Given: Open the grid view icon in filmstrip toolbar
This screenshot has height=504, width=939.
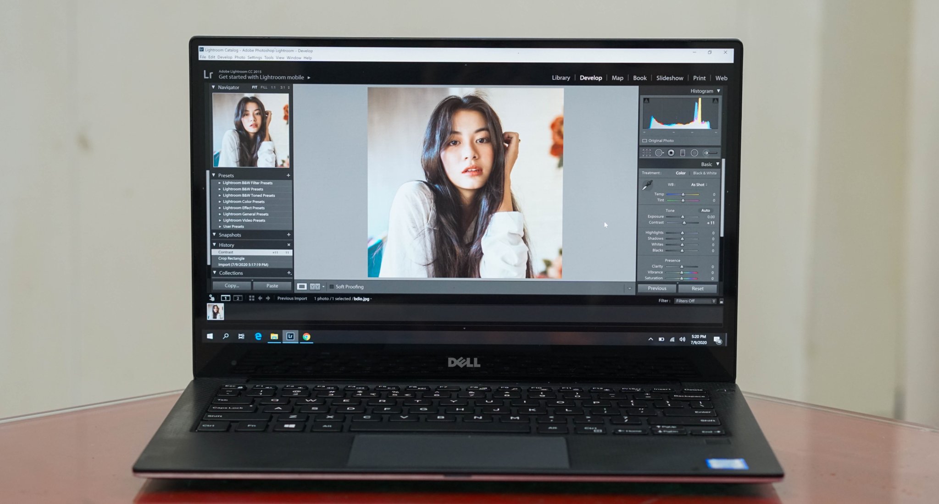Looking at the screenshot, I should 251,298.
